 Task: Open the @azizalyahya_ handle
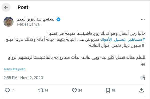29,24
